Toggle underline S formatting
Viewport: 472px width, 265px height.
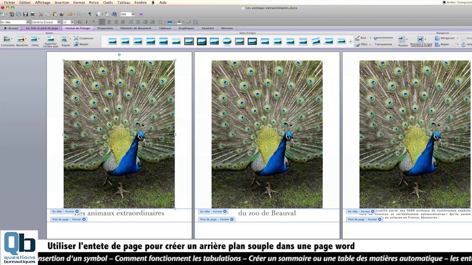tap(94, 22)
